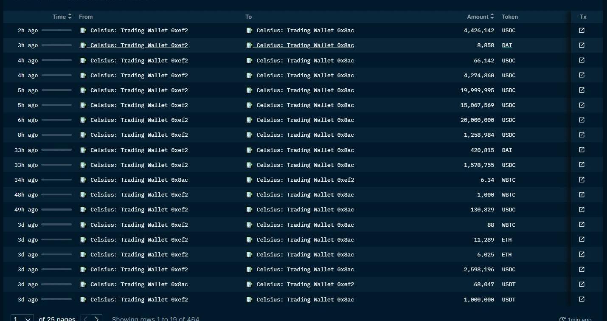Open external link for 20,000,000 USDC transfer
Image resolution: width=607 pixels, height=321 pixels.
582,120
